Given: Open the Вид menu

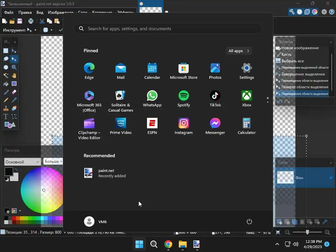Looking at the screenshot, I should (40, 12).
